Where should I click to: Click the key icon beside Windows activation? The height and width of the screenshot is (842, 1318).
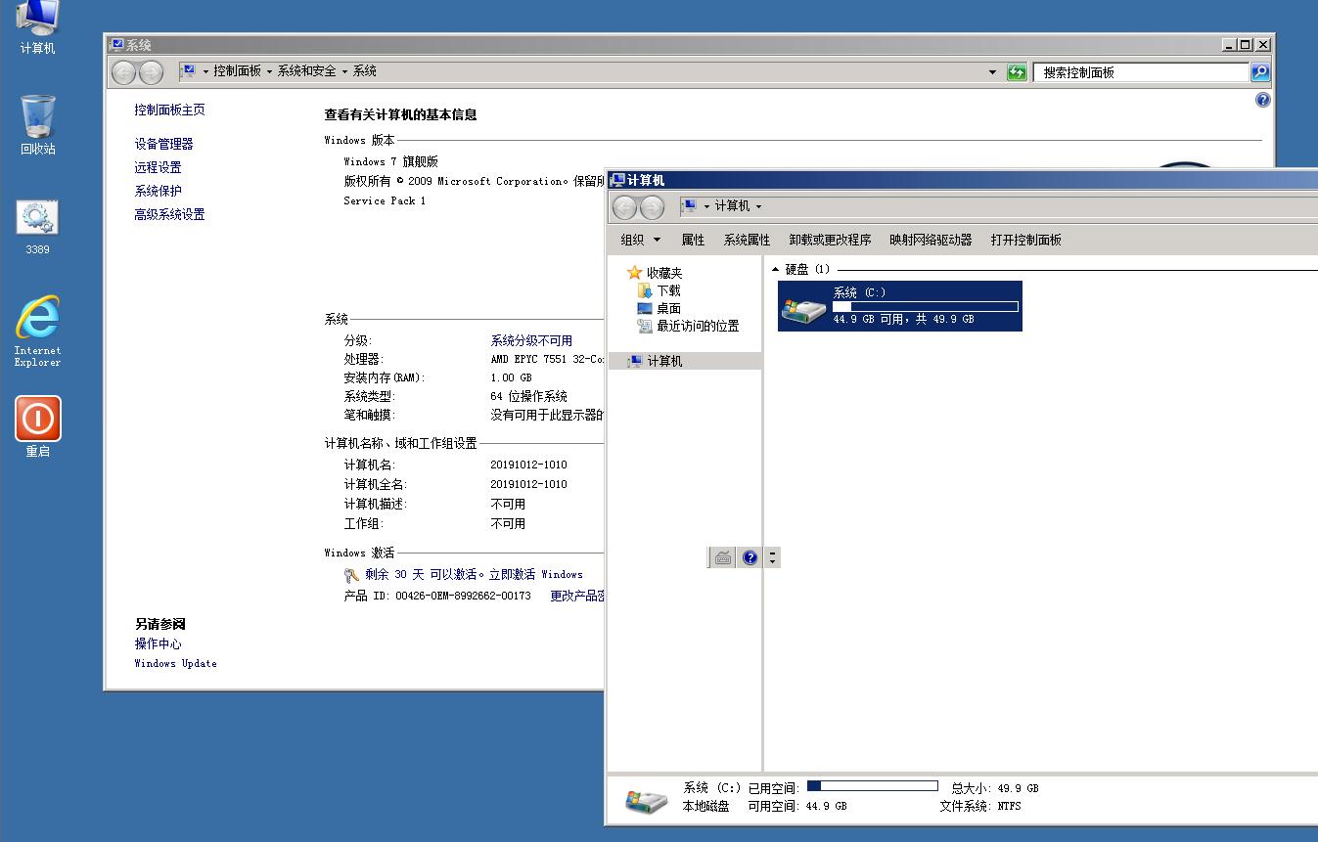click(x=352, y=575)
